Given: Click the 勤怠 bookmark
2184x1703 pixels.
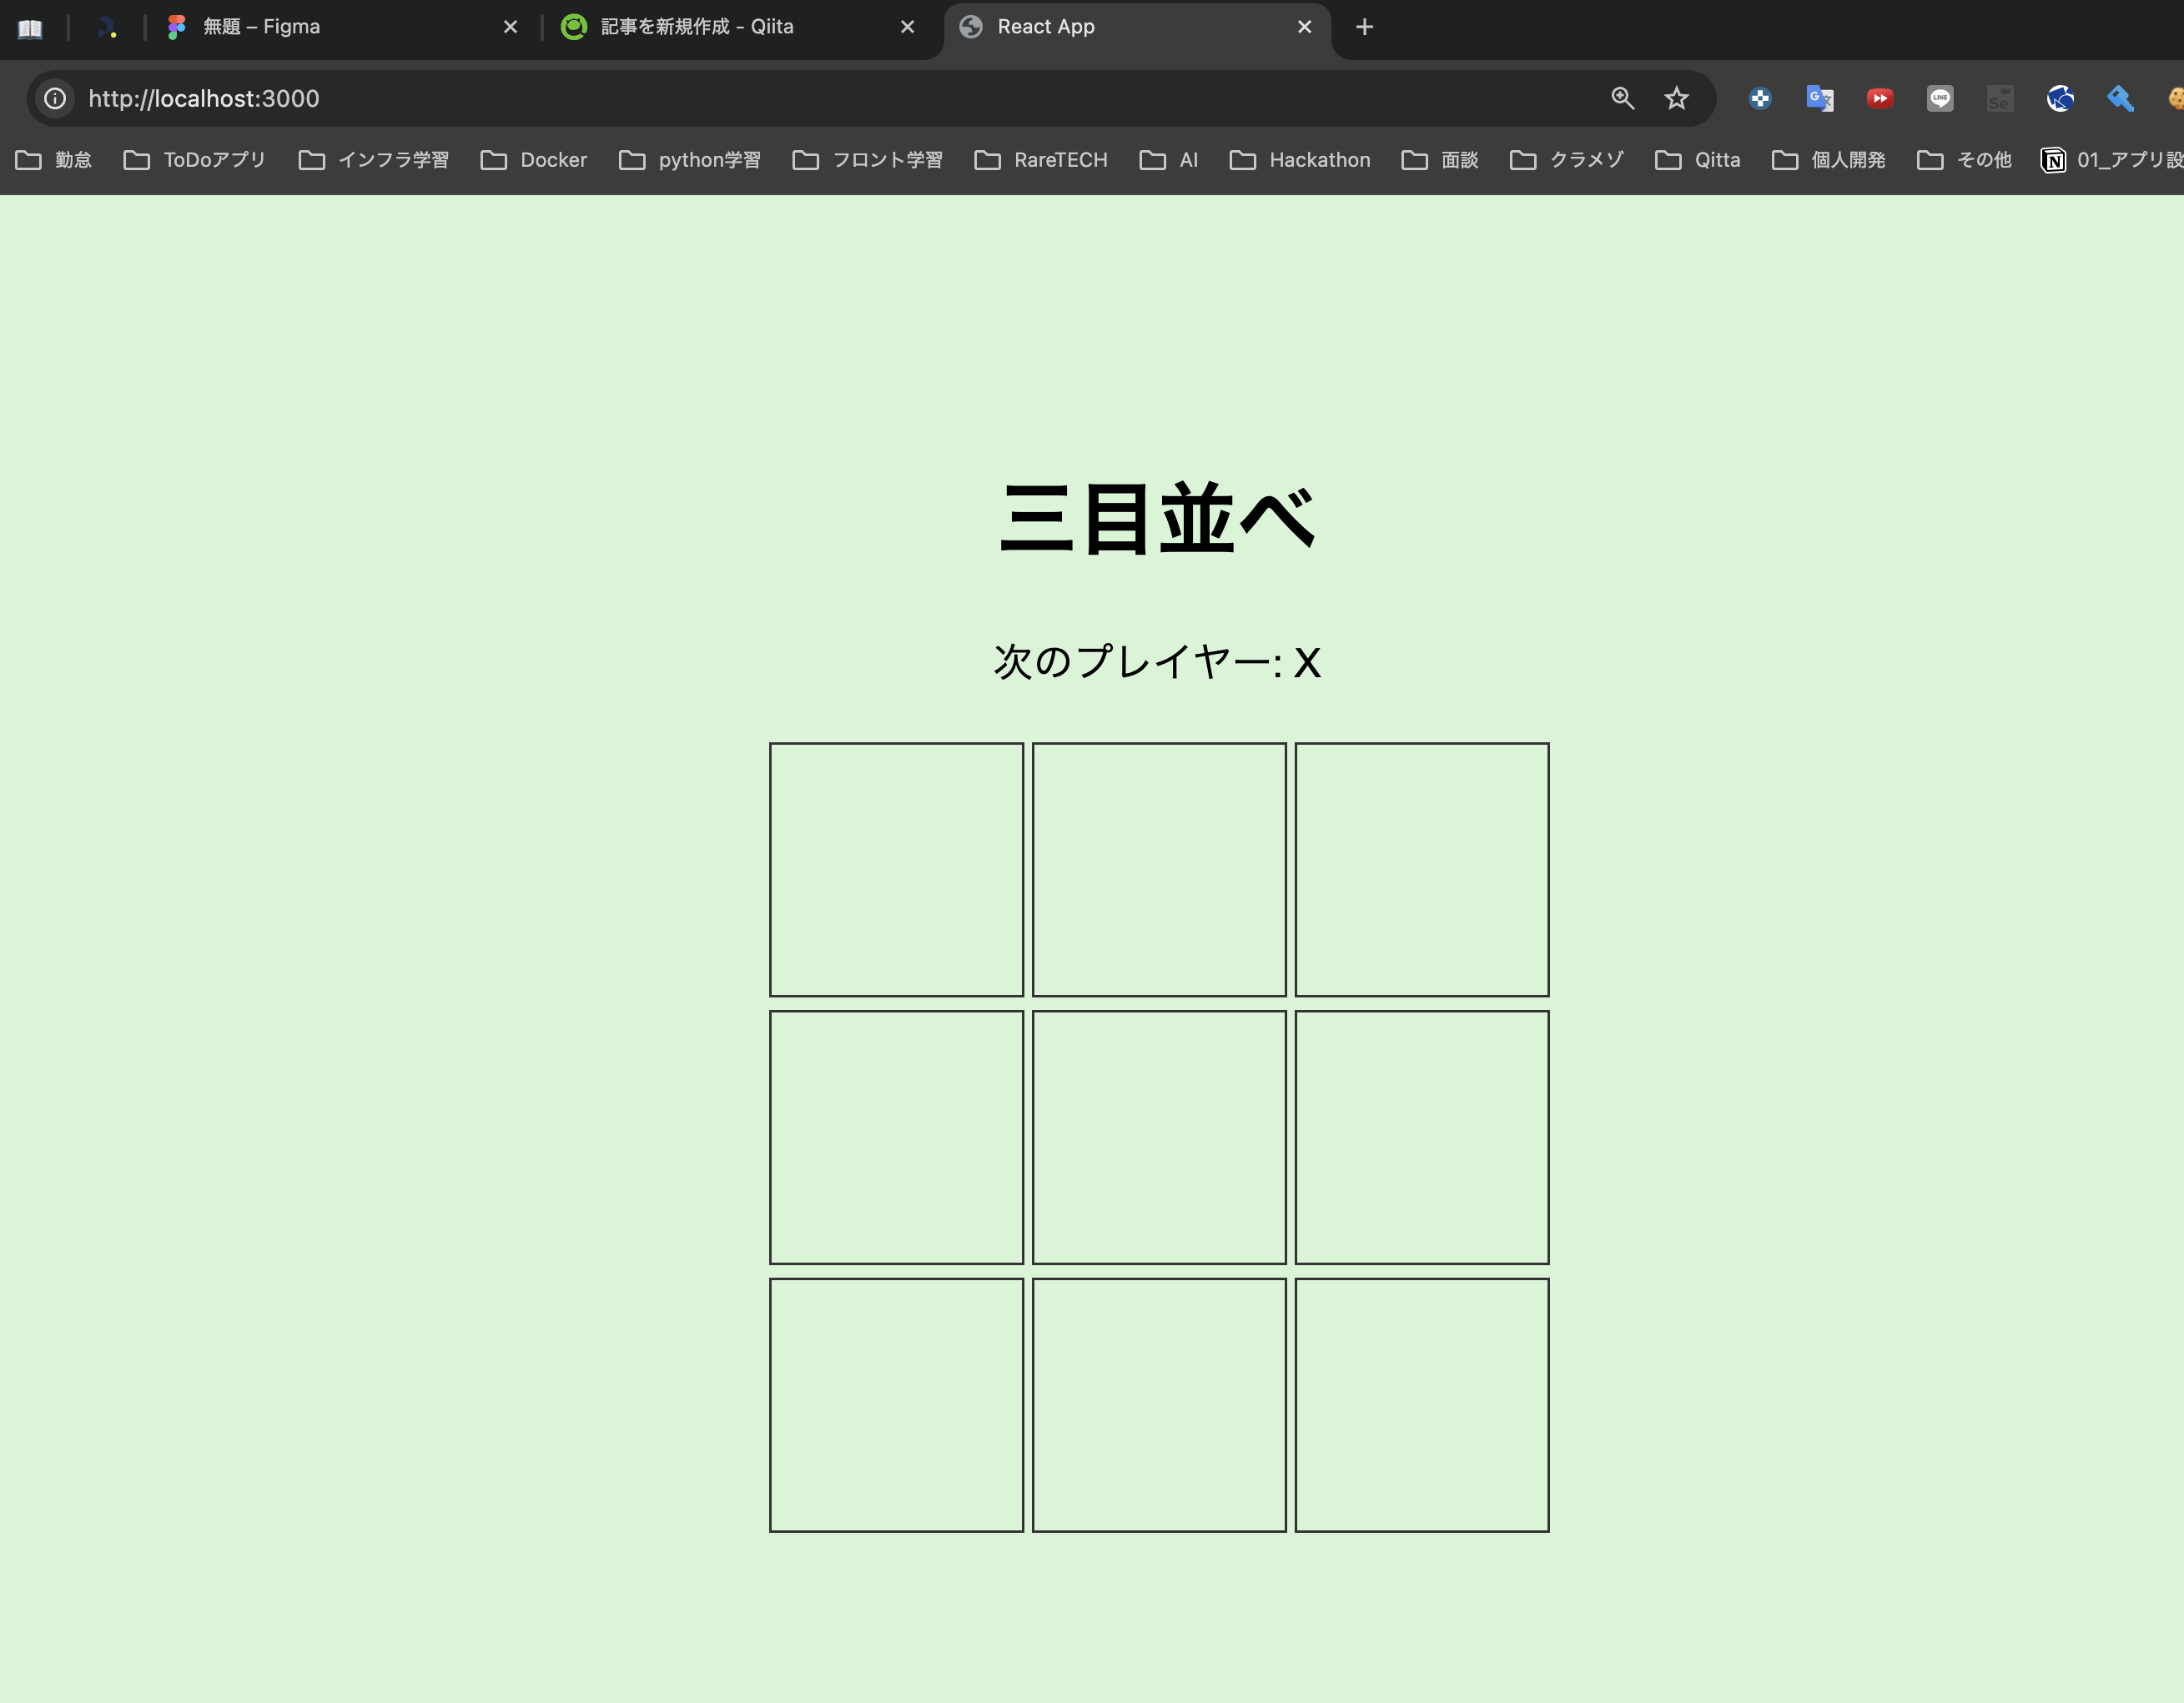Looking at the screenshot, I should pyautogui.click(x=74, y=160).
